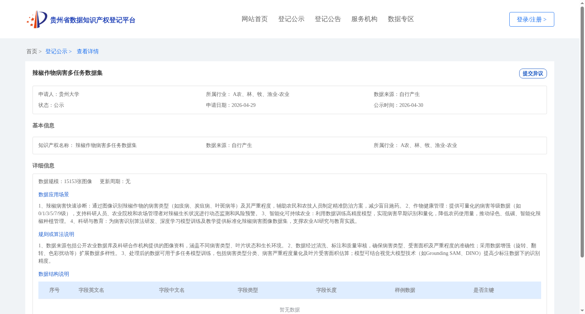Click 详细信息 section heading
The image size is (585, 314).
pos(44,166)
